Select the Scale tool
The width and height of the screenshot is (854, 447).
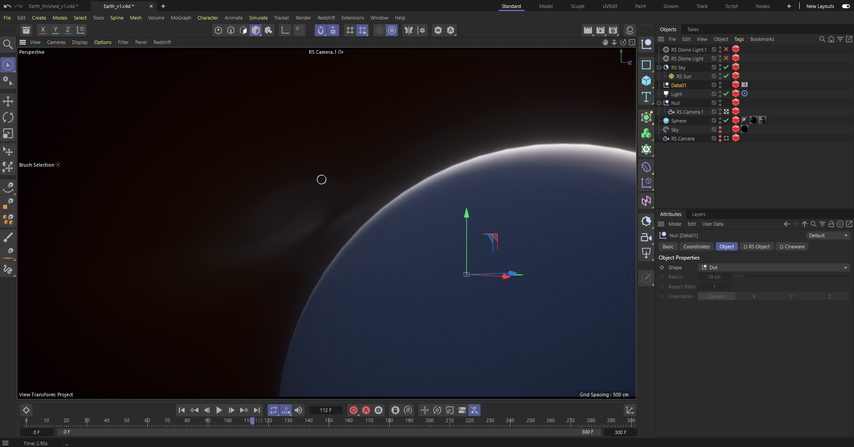pos(8,134)
